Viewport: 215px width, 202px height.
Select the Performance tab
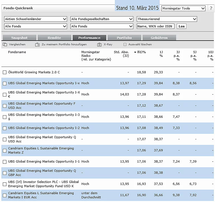pos(89,37)
